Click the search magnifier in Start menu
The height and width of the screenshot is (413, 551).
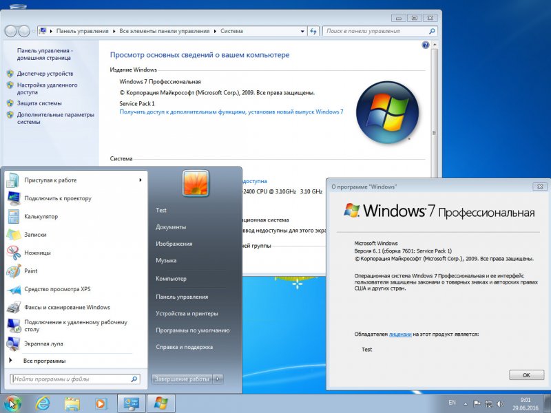pos(134,379)
